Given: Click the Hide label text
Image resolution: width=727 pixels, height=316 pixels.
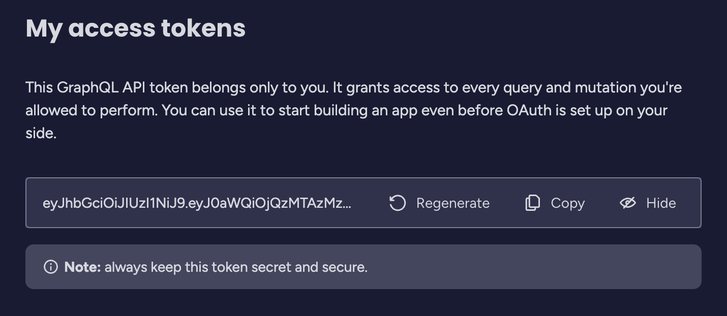Looking at the screenshot, I should click(661, 203).
